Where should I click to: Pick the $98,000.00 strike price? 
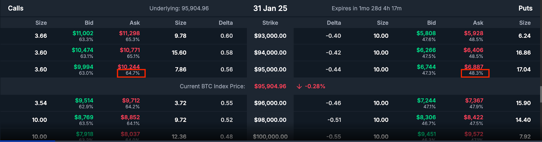coord(270,120)
